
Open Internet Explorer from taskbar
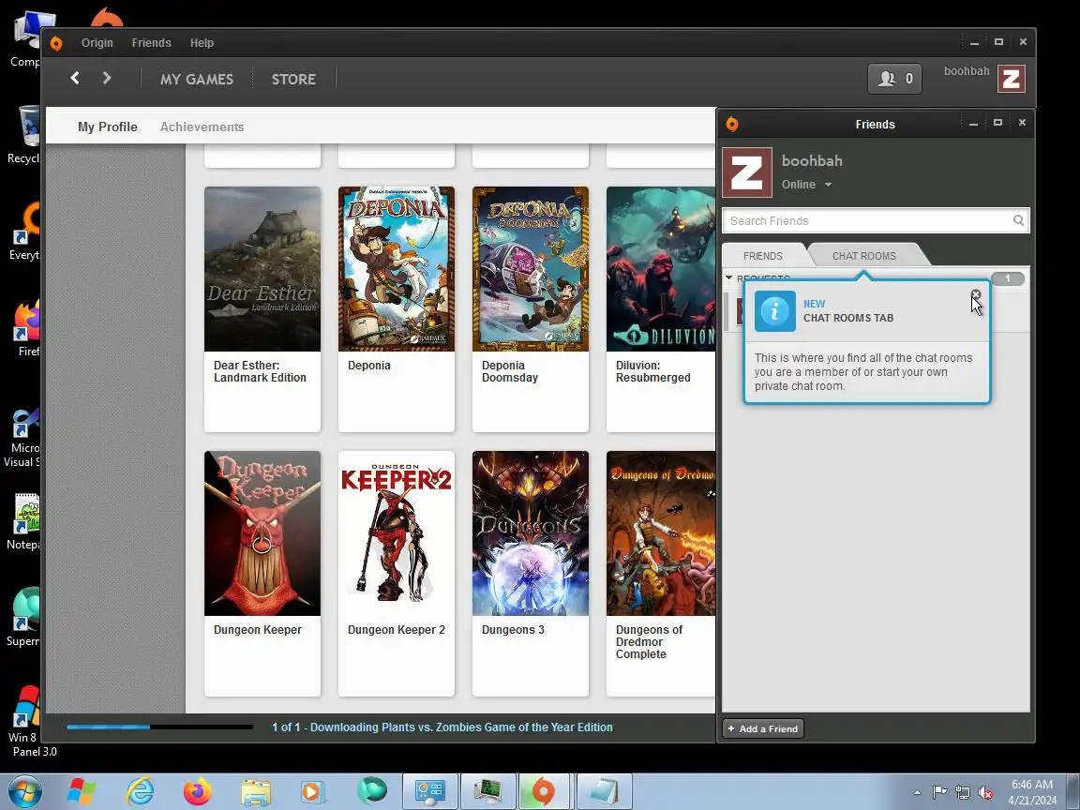(x=140, y=792)
